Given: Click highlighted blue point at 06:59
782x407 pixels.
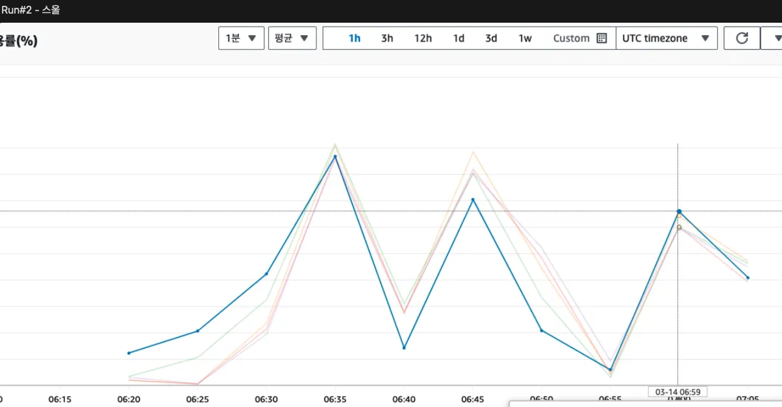Looking at the screenshot, I should (679, 212).
